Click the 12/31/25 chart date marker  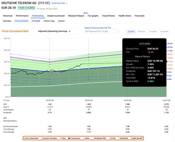127,100
